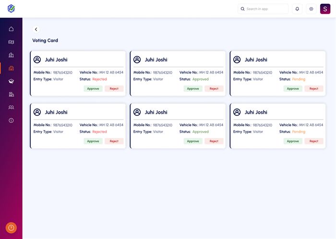This screenshot has height=239, width=336.
Task: Click the graduation cap sidebar icon
Action: click(11, 82)
